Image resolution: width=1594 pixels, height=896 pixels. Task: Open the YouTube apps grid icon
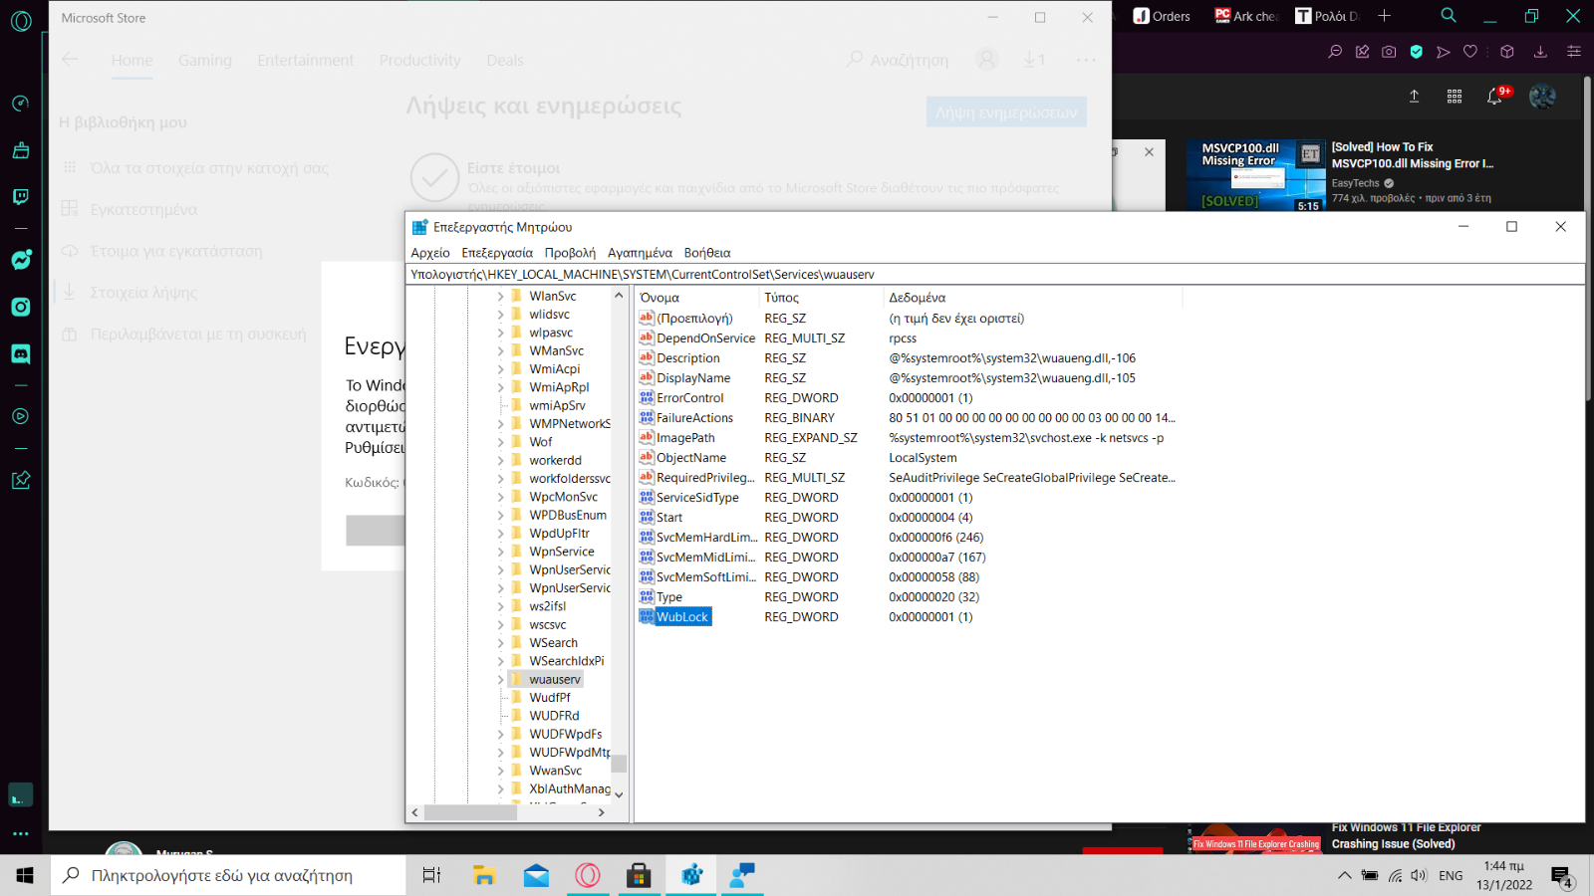coord(1455,97)
